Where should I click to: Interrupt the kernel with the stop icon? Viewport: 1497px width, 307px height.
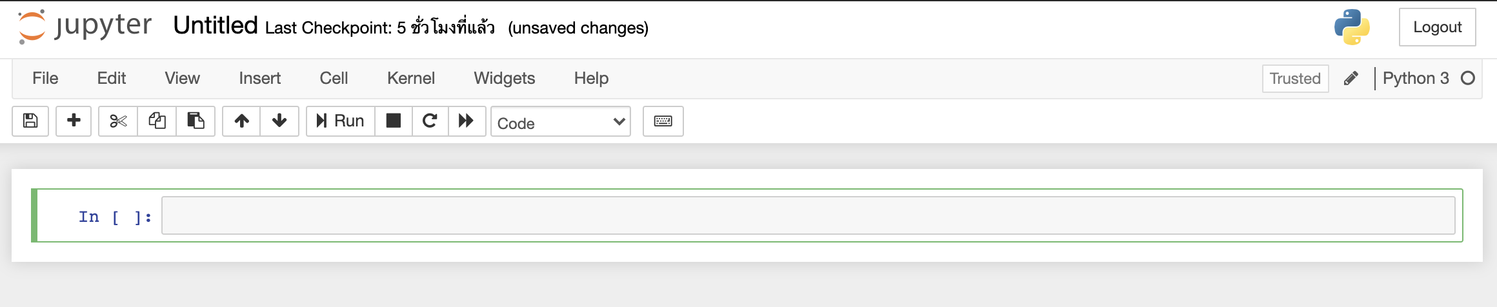pyautogui.click(x=394, y=121)
